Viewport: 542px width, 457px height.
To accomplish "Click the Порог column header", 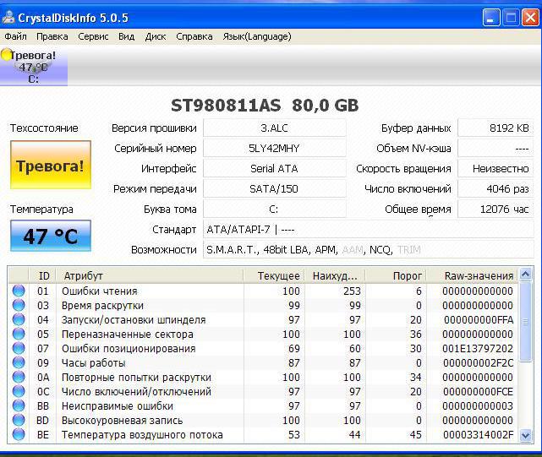I will 396,275.
